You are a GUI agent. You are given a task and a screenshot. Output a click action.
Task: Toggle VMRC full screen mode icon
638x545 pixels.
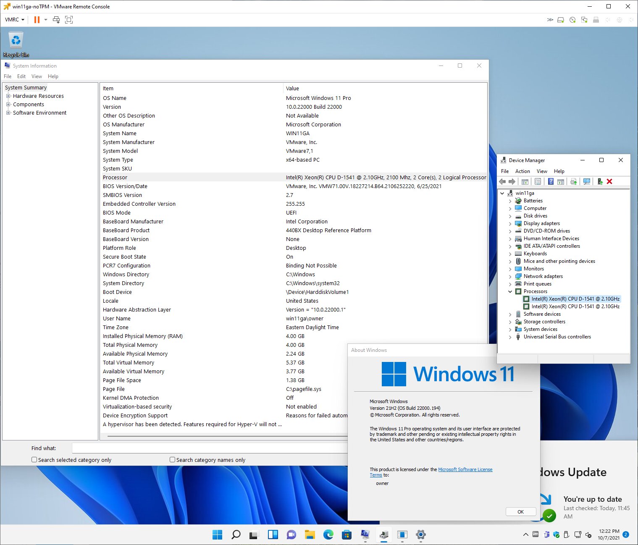pos(69,20)
